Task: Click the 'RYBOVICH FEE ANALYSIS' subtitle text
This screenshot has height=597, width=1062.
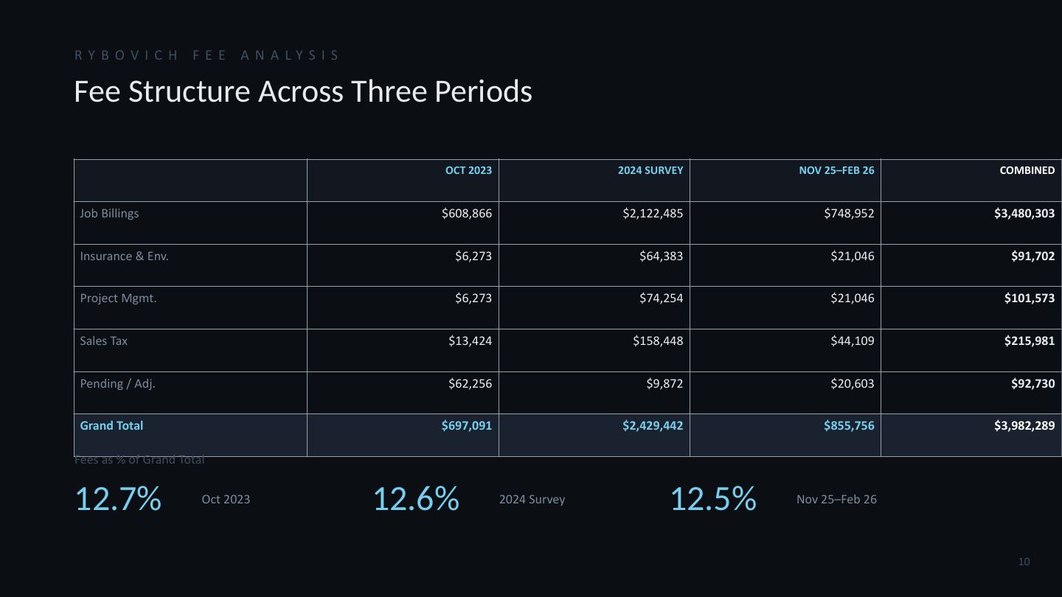Action: click(206, 55)
